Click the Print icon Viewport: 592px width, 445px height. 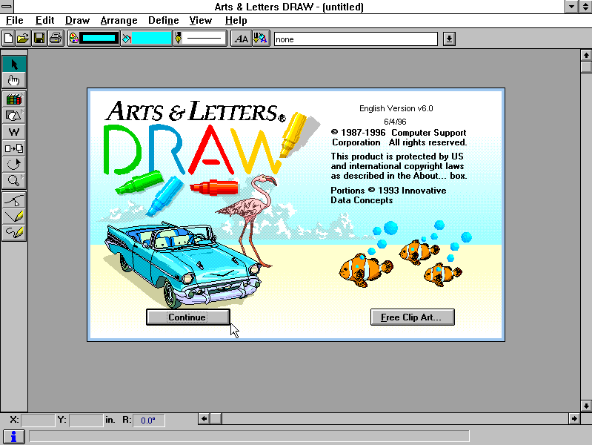(x=56, y=39)
